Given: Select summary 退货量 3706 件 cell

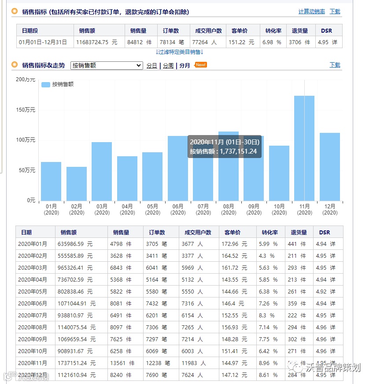Looking at the screenshot, I should pos(301,42).
